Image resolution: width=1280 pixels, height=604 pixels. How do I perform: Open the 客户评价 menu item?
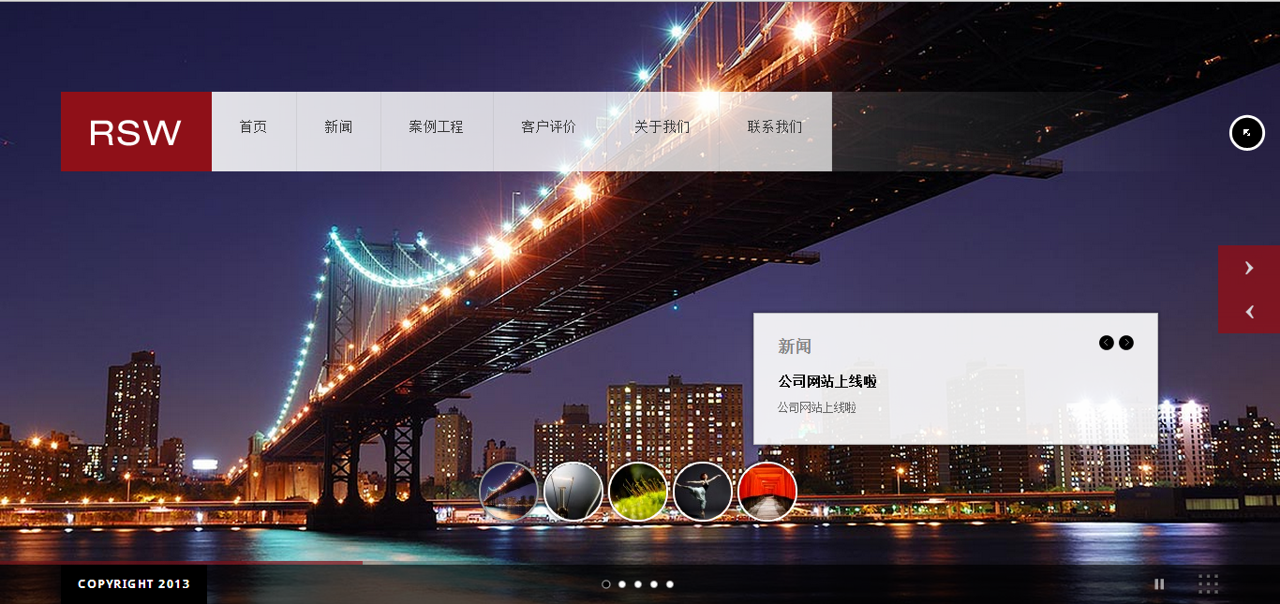pos(548,127)
